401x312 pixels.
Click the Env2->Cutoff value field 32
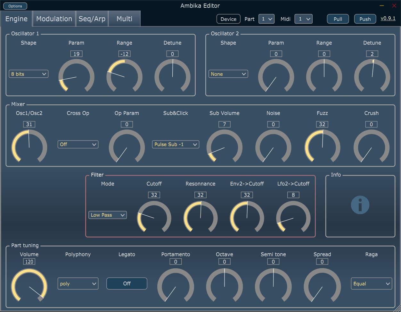247,195
